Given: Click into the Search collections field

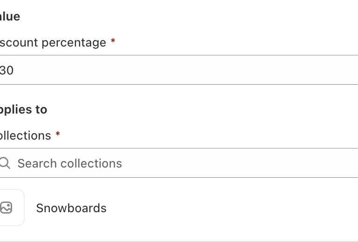Looking at the screenshot, I should point(186,163).
